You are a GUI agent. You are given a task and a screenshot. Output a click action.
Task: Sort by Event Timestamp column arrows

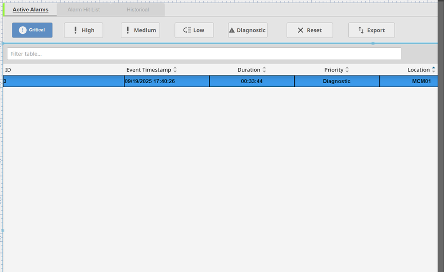175,70
